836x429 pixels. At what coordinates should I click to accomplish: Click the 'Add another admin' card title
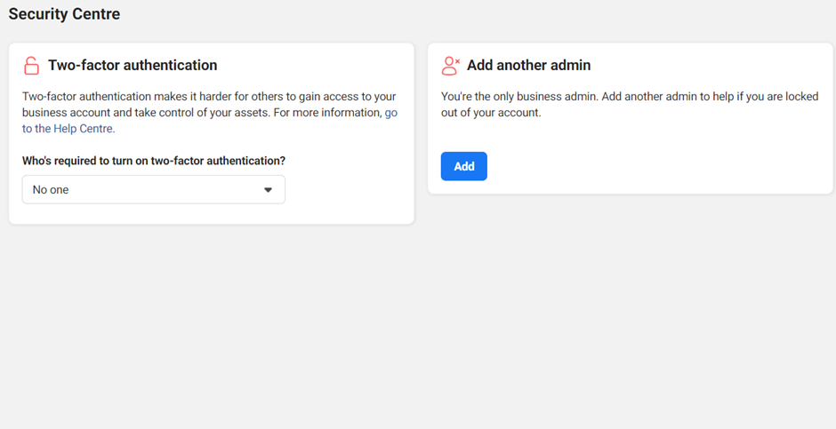coord(529,65)
